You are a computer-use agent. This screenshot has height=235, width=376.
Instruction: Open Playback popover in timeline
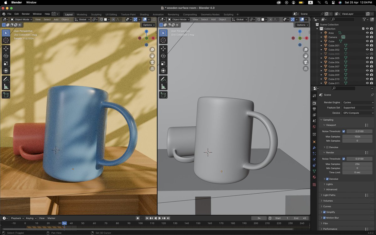pyautogui.click(x=17, y=218)
